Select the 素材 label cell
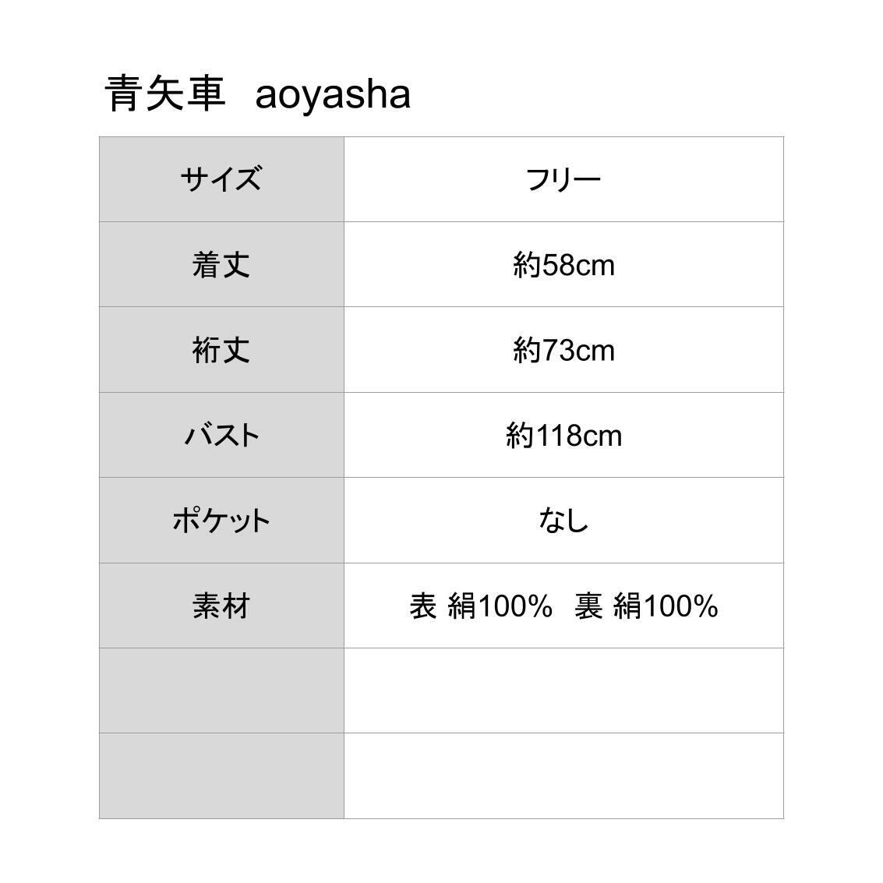This screenshot has width=883, height=883. coord(221,606)
